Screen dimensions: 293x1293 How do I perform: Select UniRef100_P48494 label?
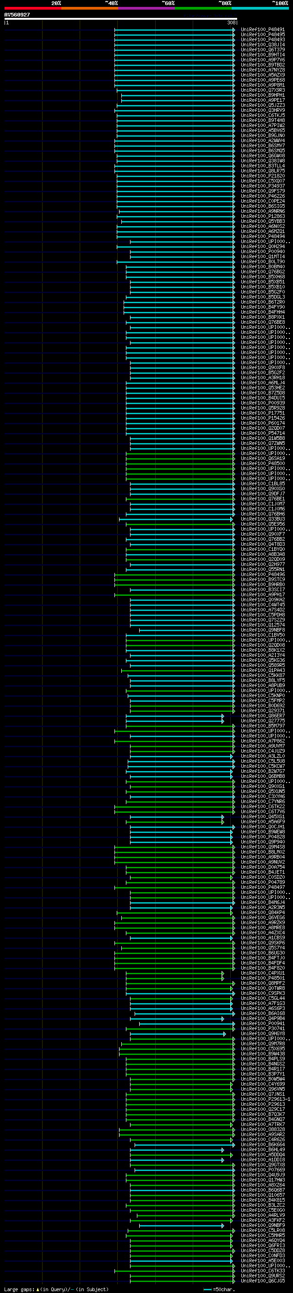point(262,236)
